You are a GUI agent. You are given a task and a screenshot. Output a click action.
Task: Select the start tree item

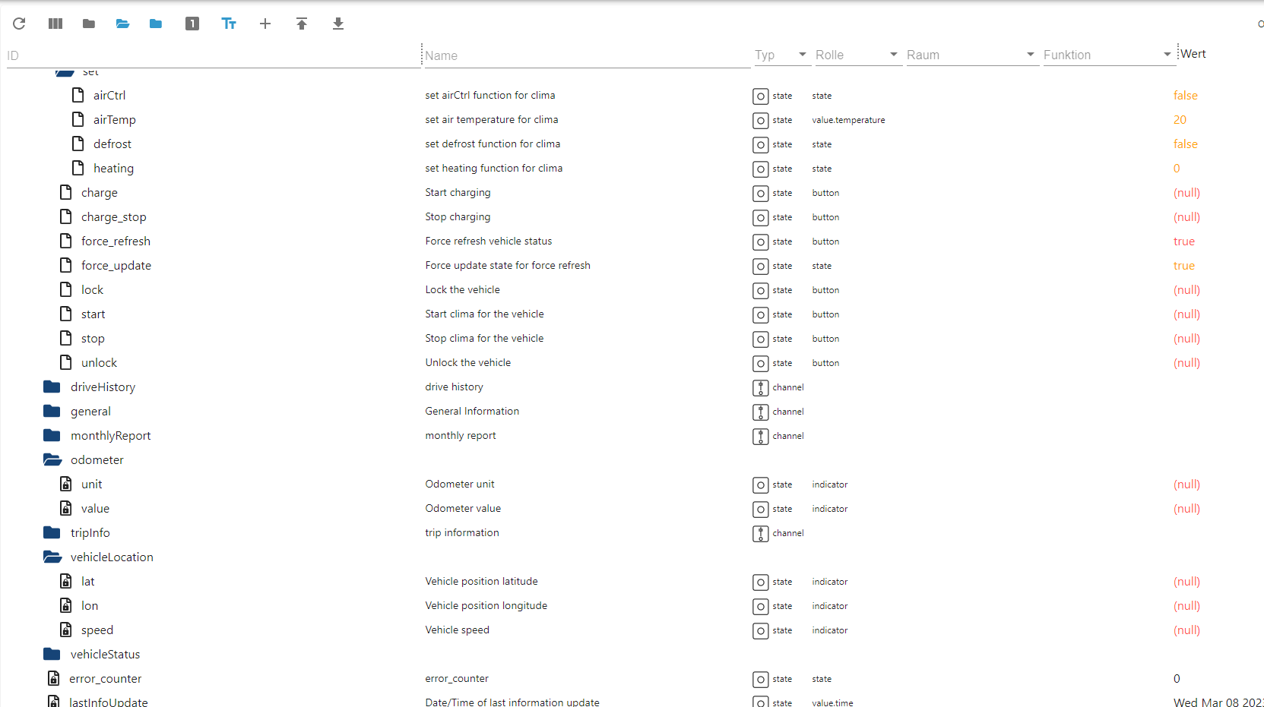[93, 314]
